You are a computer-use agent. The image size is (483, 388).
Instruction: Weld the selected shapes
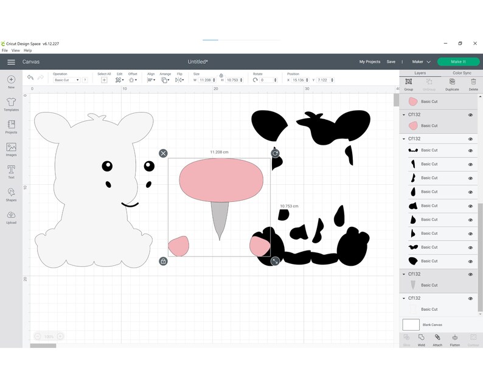coord(422,340)
